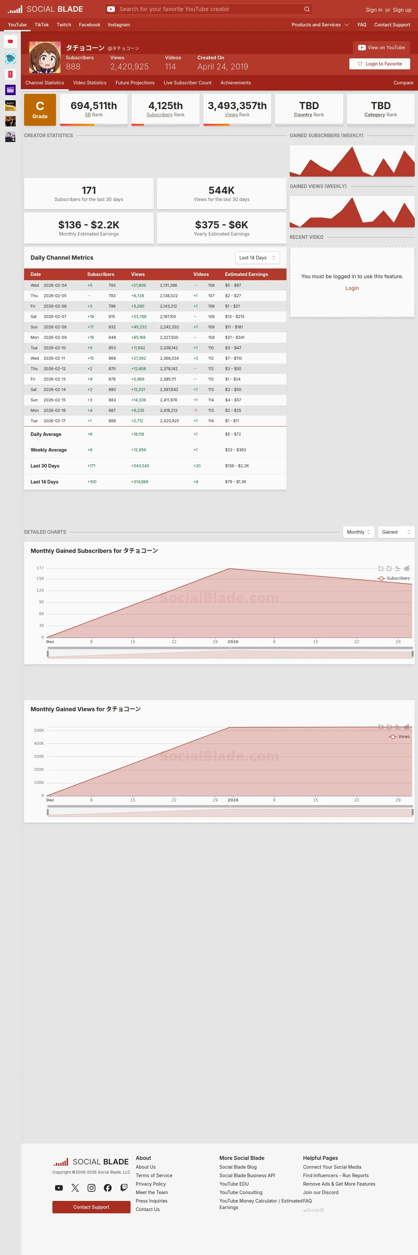Click the Gained Subscribers weekly mini chart

tap(352, 161)
